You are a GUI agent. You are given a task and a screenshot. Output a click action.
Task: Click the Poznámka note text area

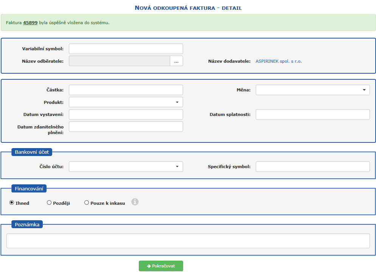(x=188, y=241)
